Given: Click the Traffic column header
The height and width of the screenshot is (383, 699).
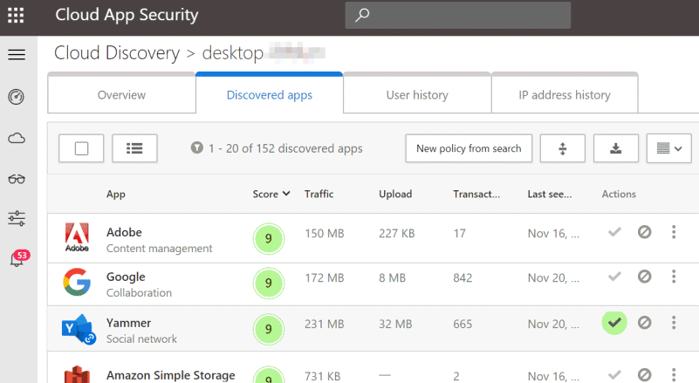Looking at the screenshot, I should coord(319,194).
